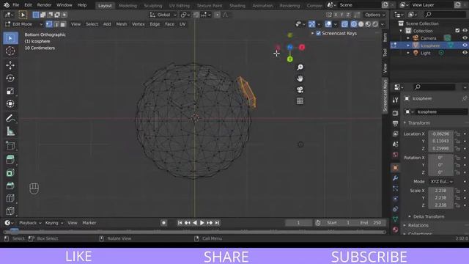Edit the Location X value field
Viewport: 469px width, 264px height.
440,133
